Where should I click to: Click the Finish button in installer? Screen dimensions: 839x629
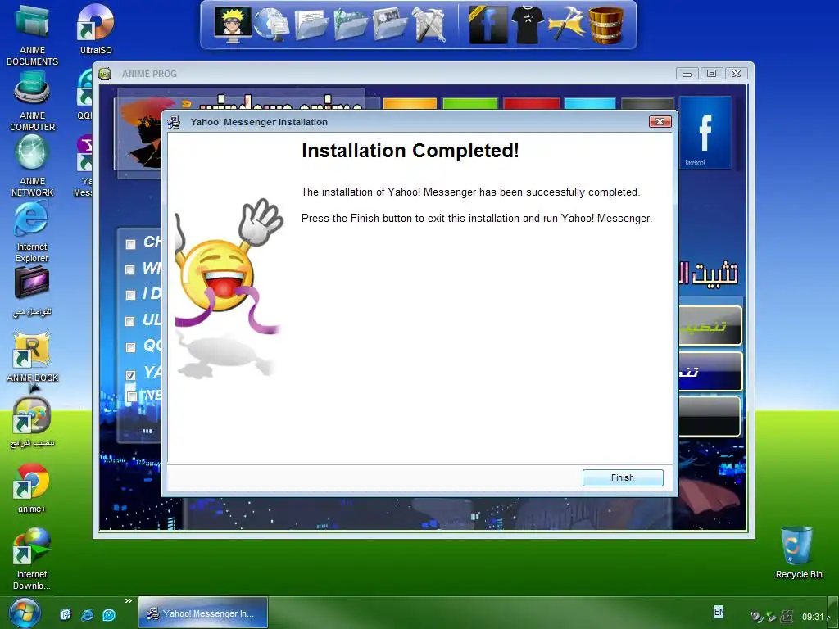623,477
